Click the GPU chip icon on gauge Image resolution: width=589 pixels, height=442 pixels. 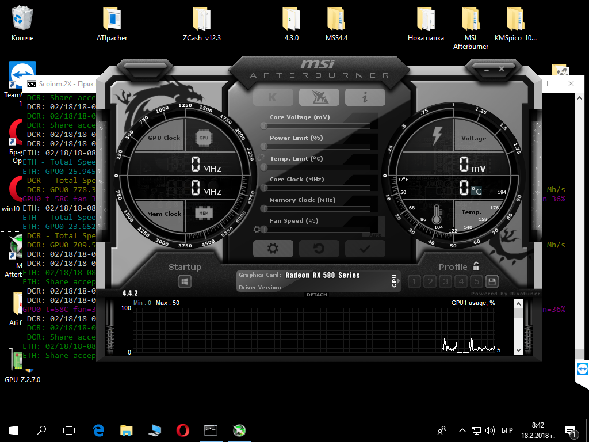[204, 138]
